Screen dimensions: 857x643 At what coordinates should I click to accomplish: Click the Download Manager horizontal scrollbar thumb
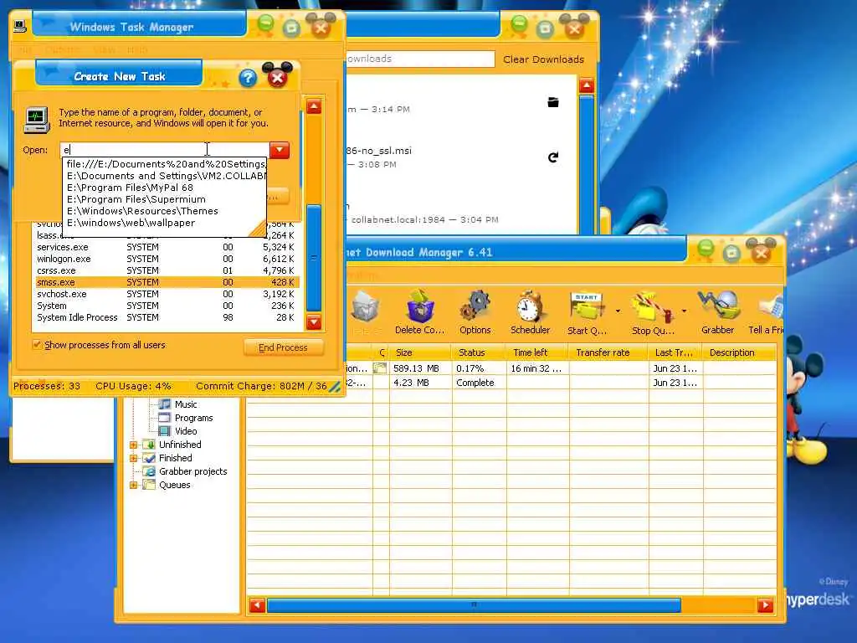coord(474,605)
